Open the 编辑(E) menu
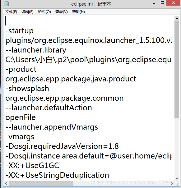 pos(27,12)
